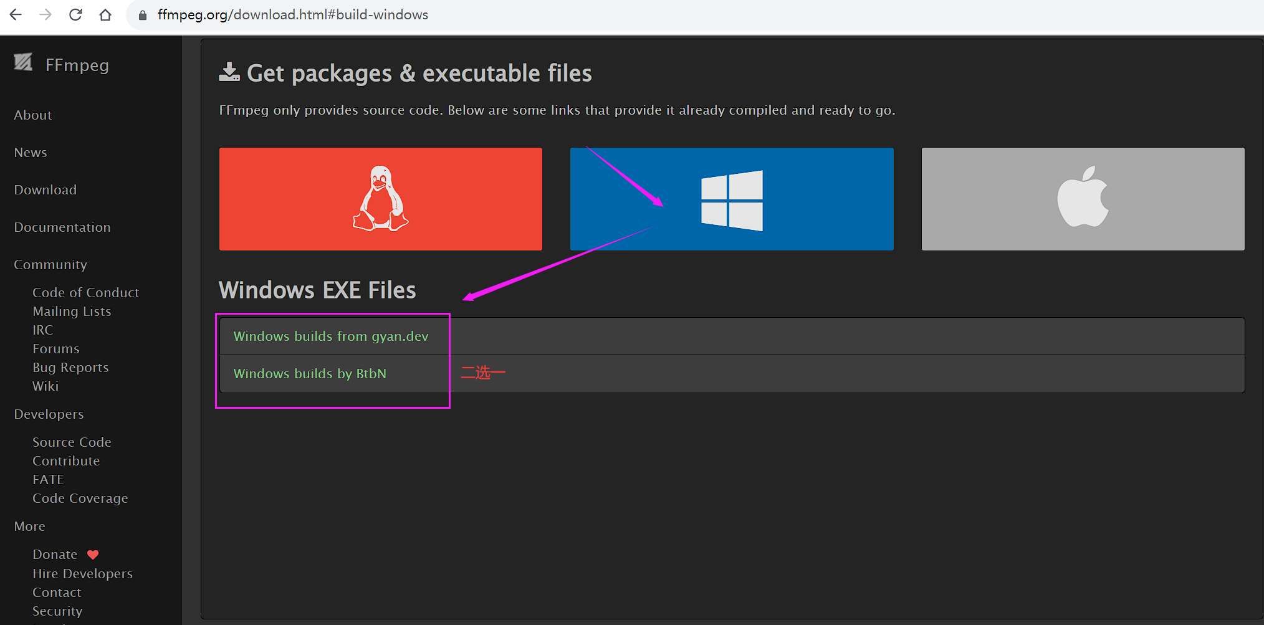Click the padlock site info icon

[x=143, y=15]
